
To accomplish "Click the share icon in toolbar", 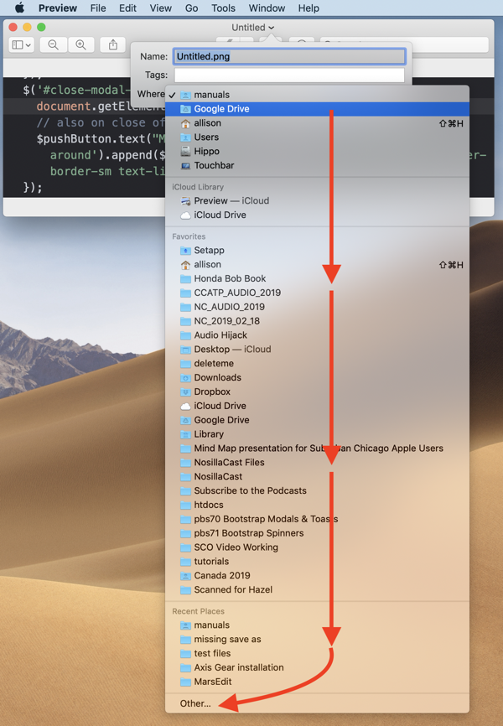I will pos(112,45).
